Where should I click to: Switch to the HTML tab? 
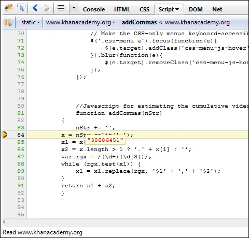click(122, 9)
